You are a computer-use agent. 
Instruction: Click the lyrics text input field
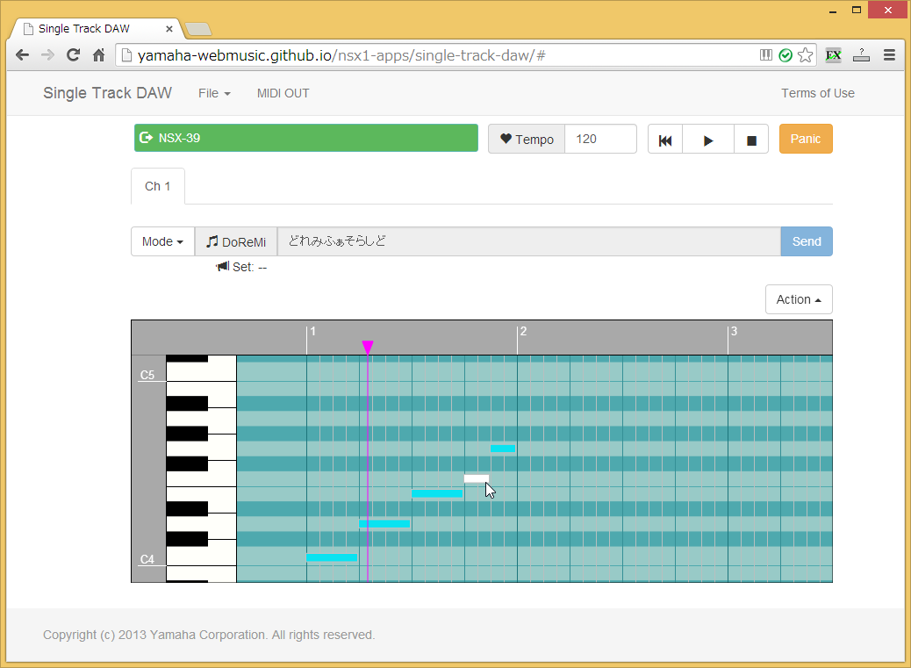tap(528, 241)
